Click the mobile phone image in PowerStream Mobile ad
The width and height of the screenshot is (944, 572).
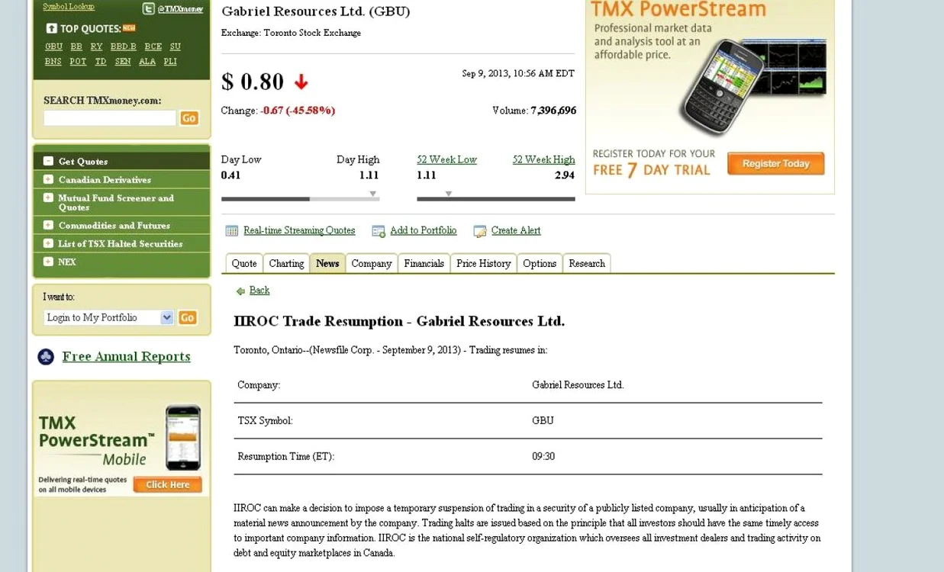coord(183,437)
